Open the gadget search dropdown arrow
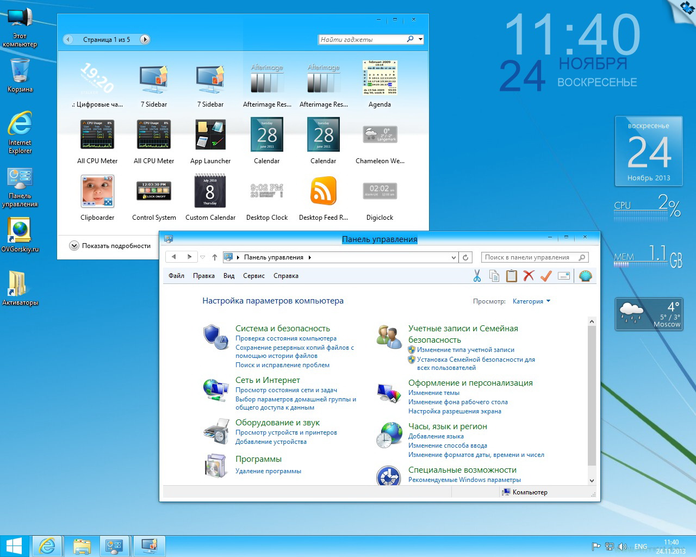The height and width of the screenshot is (557, 696). 420,39
